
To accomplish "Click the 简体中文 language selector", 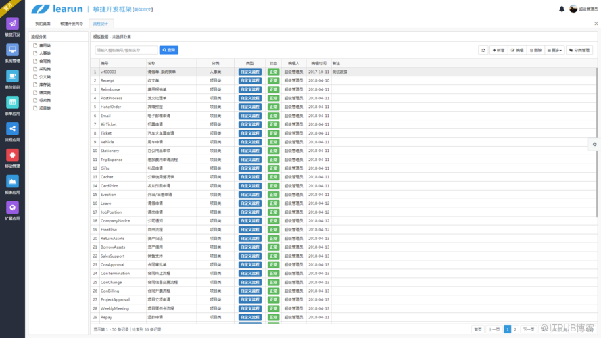I will pyautogui.click(x=143, y=9).
